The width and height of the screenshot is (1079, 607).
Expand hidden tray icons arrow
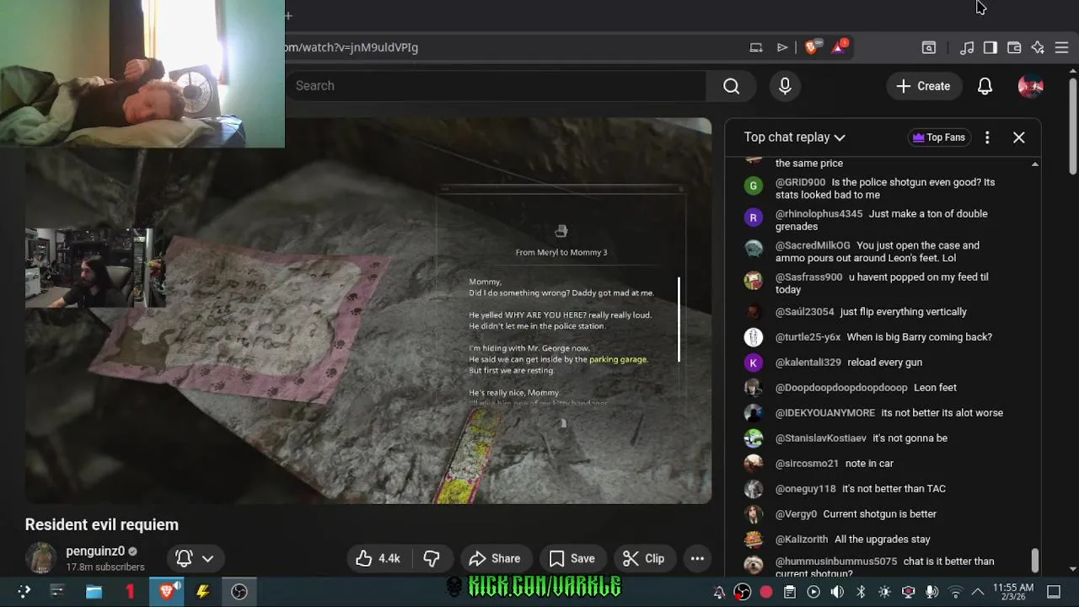click(978, 592)
